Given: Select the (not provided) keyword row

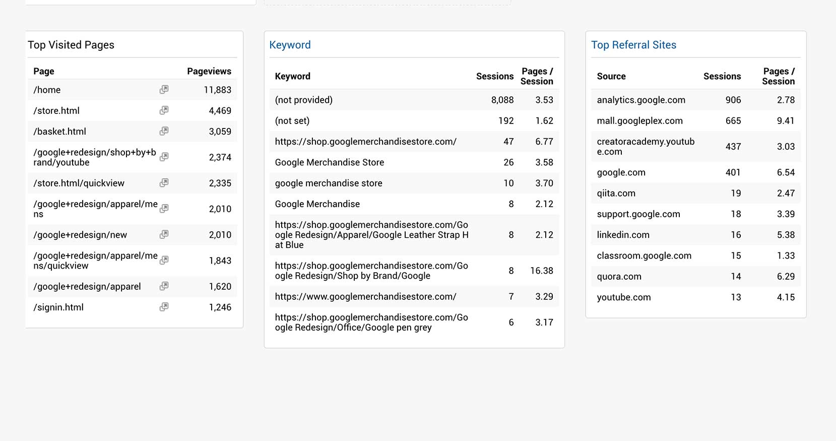Looking at the screenshot, I should coord(414,100).
